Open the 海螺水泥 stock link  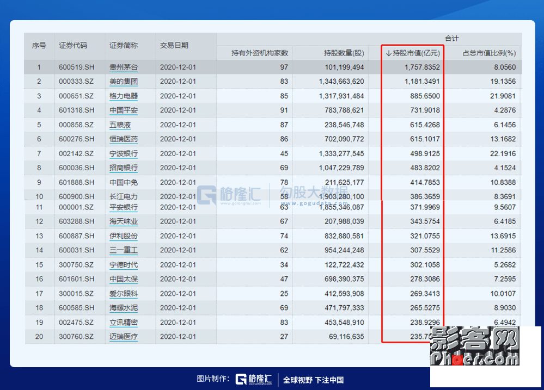click(124, 308)
